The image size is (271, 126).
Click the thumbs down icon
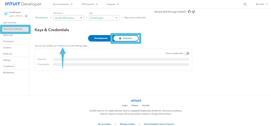(x=193, y=12)
